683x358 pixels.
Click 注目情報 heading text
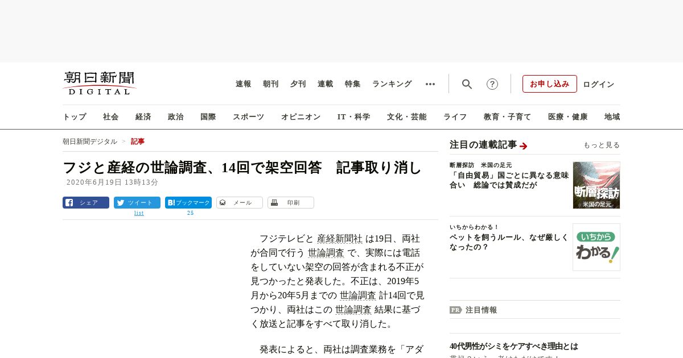coord(481,310)
